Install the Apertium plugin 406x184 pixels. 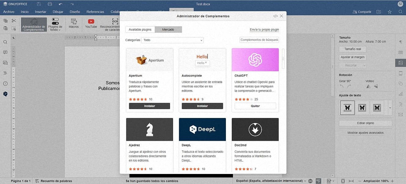pos(149,106)
